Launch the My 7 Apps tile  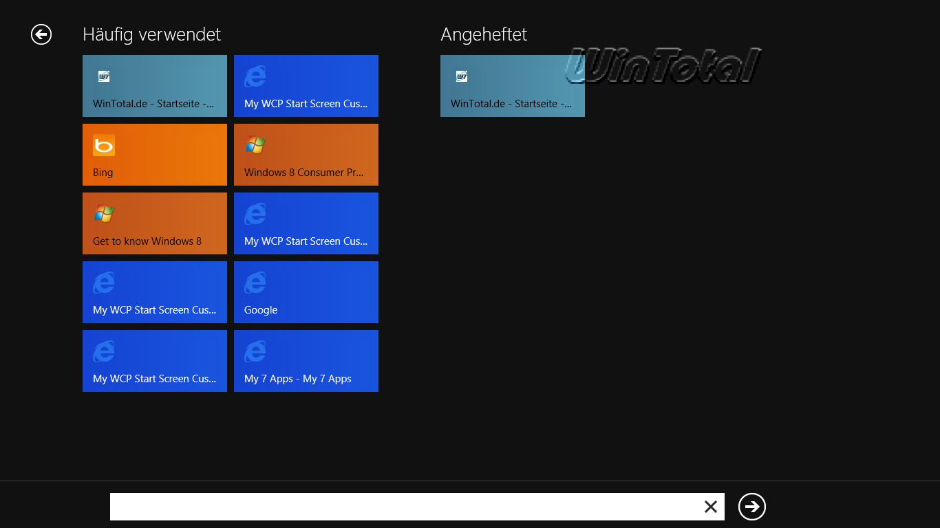pyautogui.click(x=306, y=361)
